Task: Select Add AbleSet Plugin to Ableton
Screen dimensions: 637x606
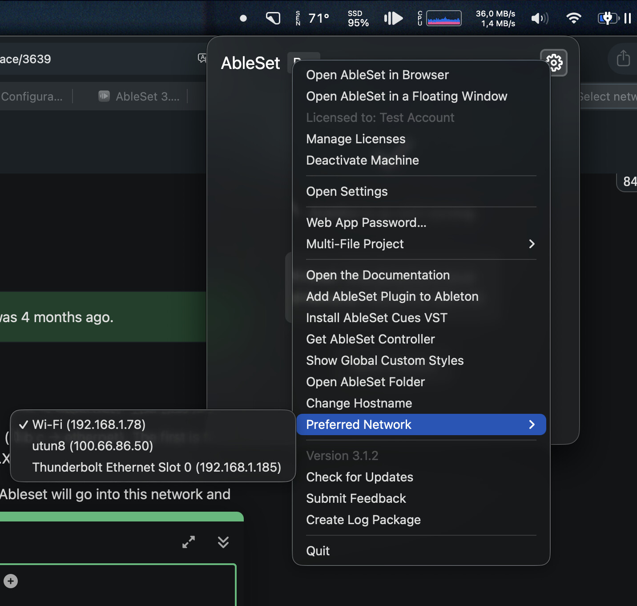Action: [421, 296]
